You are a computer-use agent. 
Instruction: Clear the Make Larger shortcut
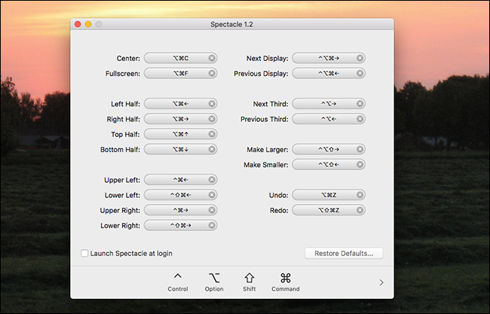pyautogui.click(x=360, y=149)
